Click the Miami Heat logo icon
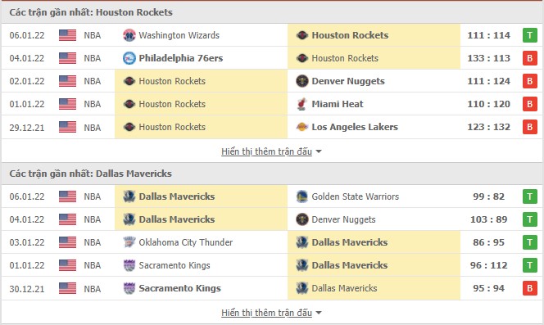The height and width of the screenshot is (325, 544). (x=301, y=104)
